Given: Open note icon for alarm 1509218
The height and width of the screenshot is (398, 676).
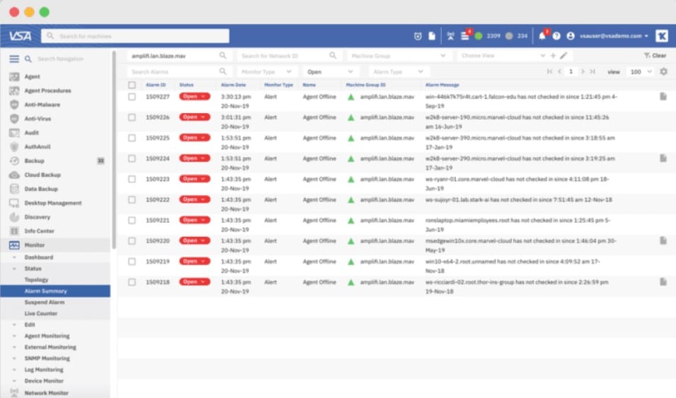Looking at the screenshot, I should [663, 282].
